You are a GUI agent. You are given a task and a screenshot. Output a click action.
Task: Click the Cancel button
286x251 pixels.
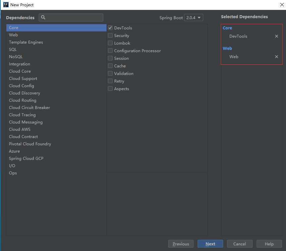click(x=240, y=244)
